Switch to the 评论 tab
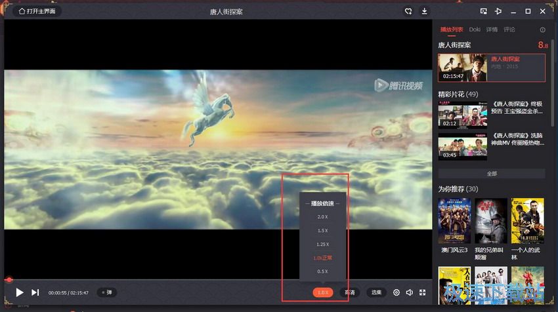558x312 pixels. [509, 29]
